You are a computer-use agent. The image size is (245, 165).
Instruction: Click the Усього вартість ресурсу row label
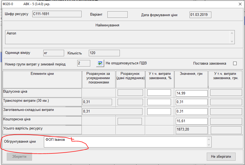tap(23, 128)
